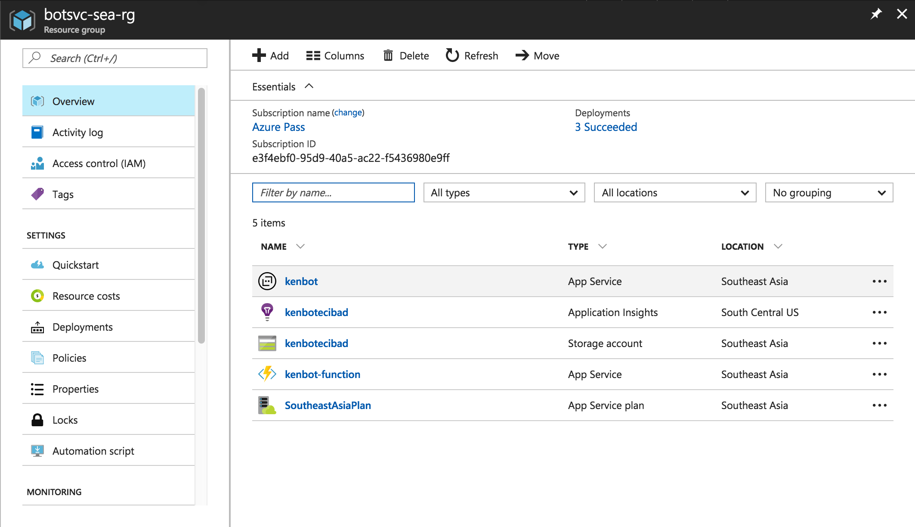Click the Overview cube icon
This screenshot has height=527, width=915.
(37, 101)
